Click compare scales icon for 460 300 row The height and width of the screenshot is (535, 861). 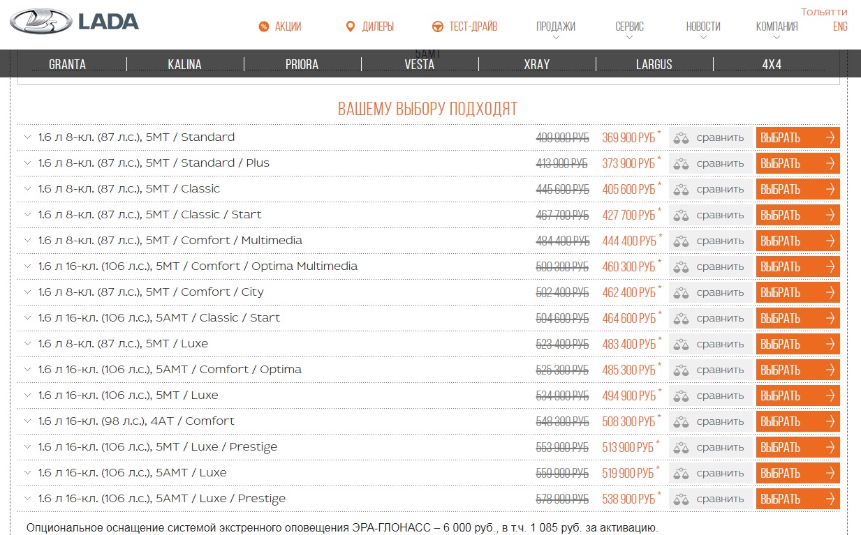tap(682, 266)
